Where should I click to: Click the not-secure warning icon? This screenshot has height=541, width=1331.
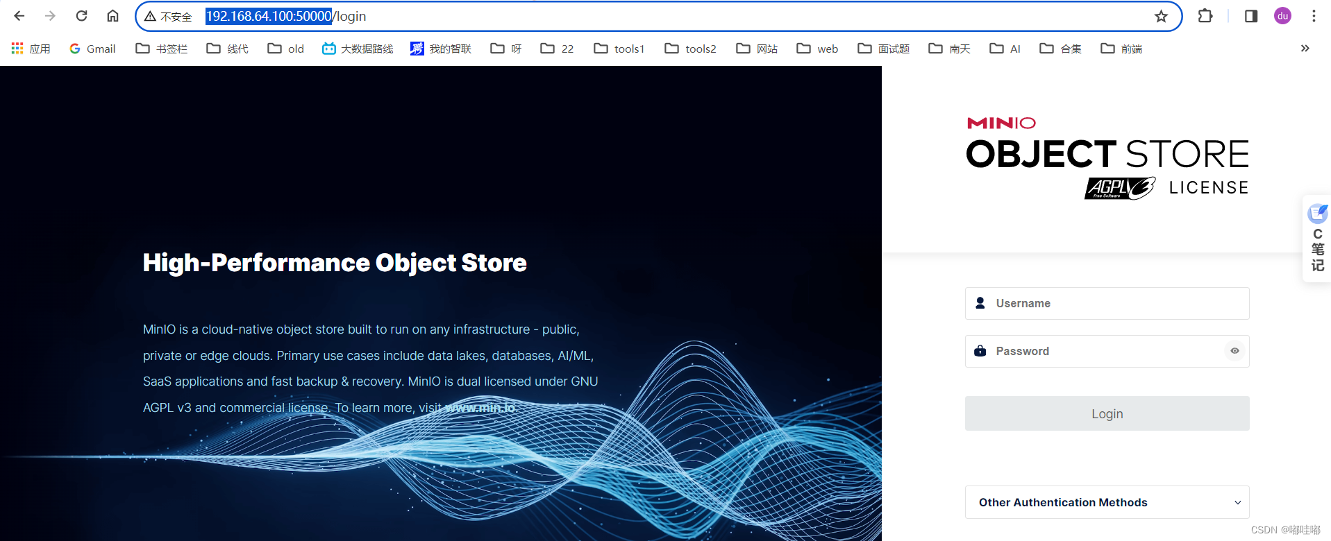click(x=150, y=16)
